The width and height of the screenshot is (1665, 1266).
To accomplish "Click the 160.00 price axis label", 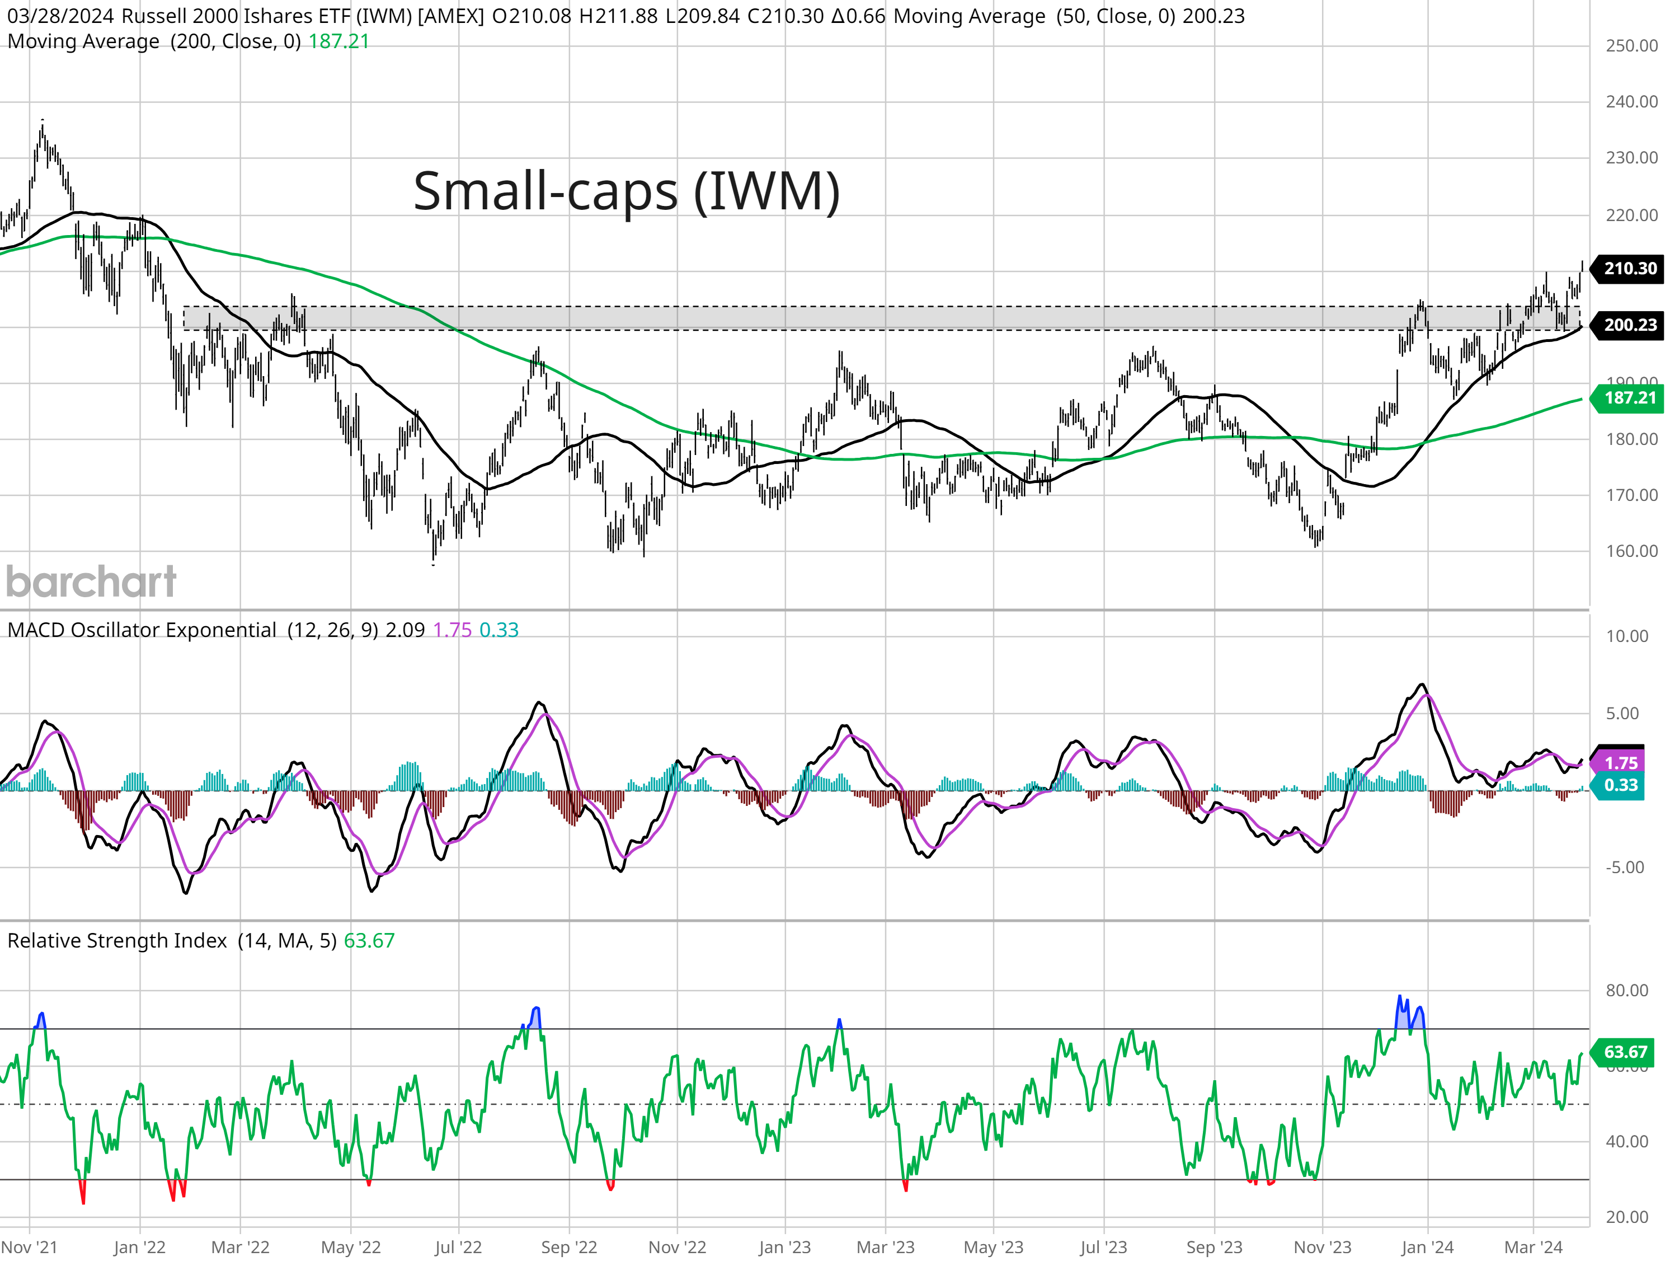I will point(1632,551).
